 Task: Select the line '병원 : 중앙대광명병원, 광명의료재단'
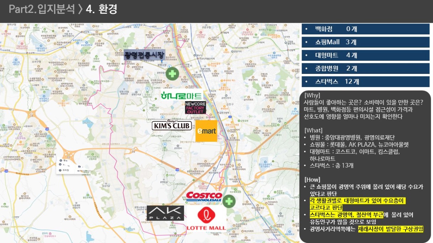(x=352, y=137)
